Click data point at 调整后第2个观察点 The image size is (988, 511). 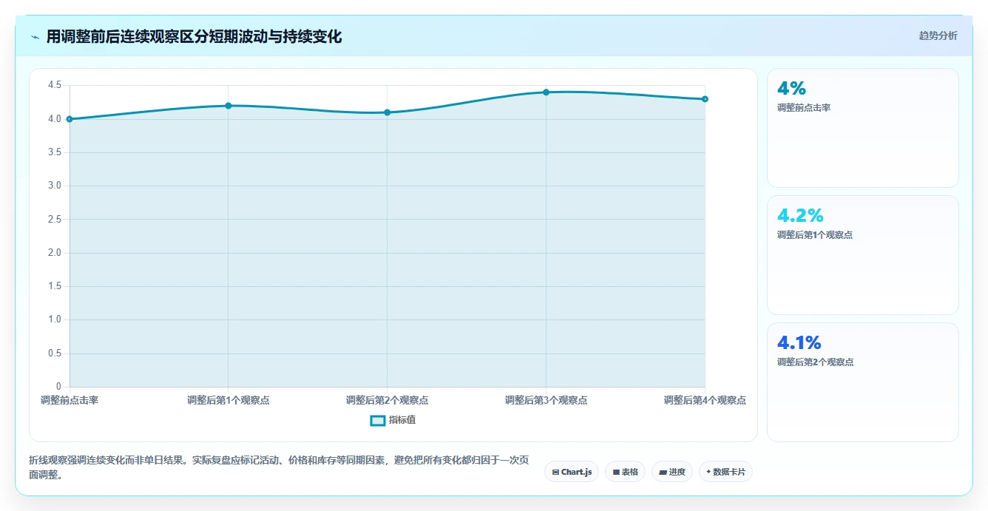pyautogui.click(x=388, y=112)
